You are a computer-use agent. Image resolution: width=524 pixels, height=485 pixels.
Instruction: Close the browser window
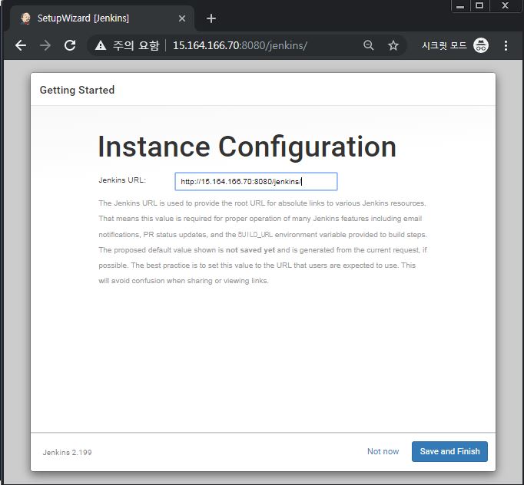tap(505, 5)
